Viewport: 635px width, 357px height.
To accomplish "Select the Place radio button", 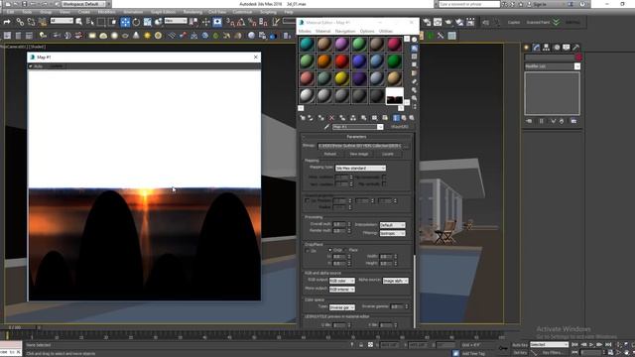I will (x=345, y=250).
